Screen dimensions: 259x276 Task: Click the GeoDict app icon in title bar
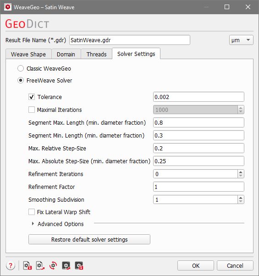coord(8,7)
